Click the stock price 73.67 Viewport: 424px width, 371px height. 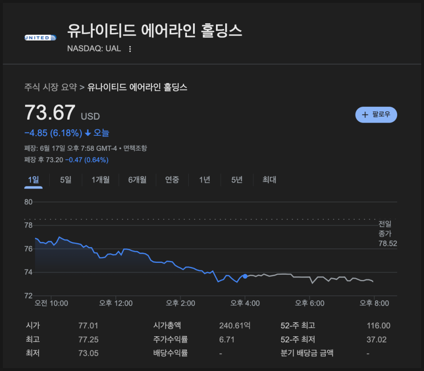(x=50, y=113)
